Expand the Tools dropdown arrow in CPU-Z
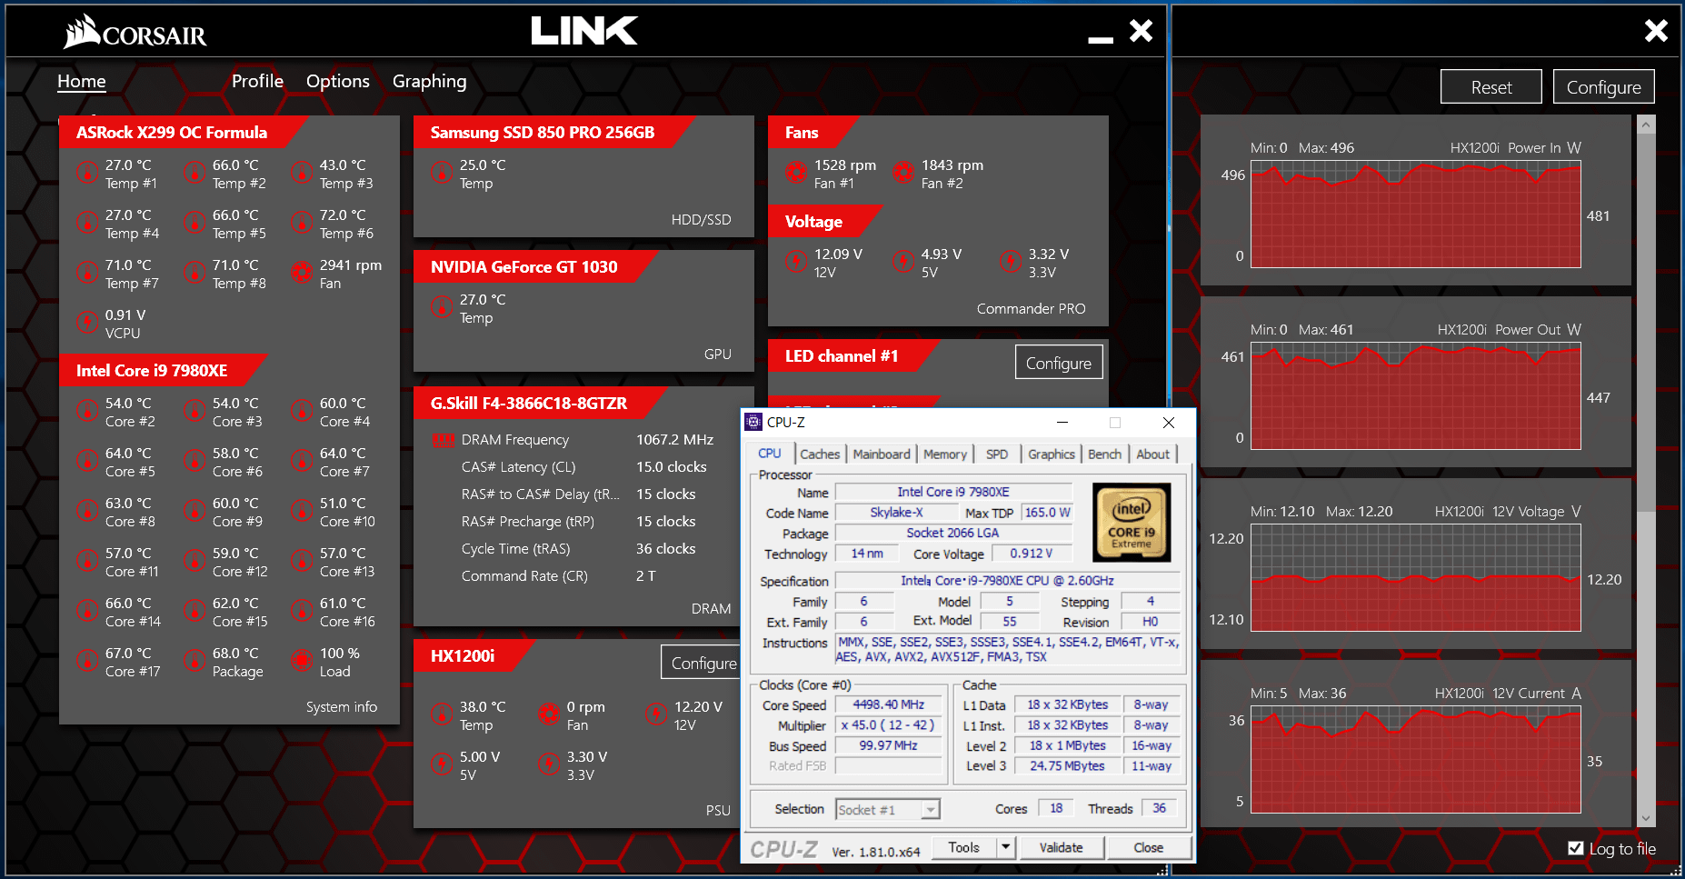 pyautogui.click(x=1005, y=847)
